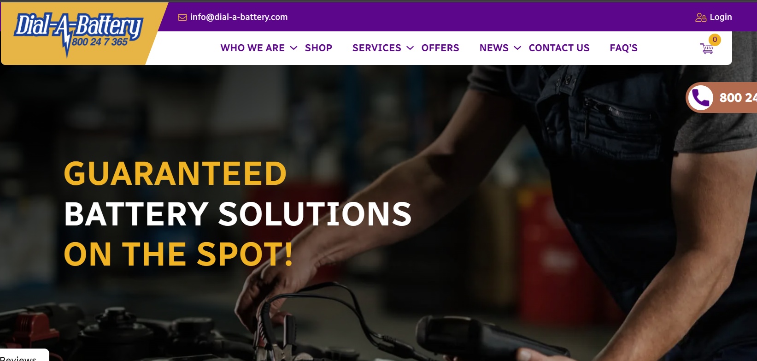Open the Shop menu item

click(x=318, y=48)
